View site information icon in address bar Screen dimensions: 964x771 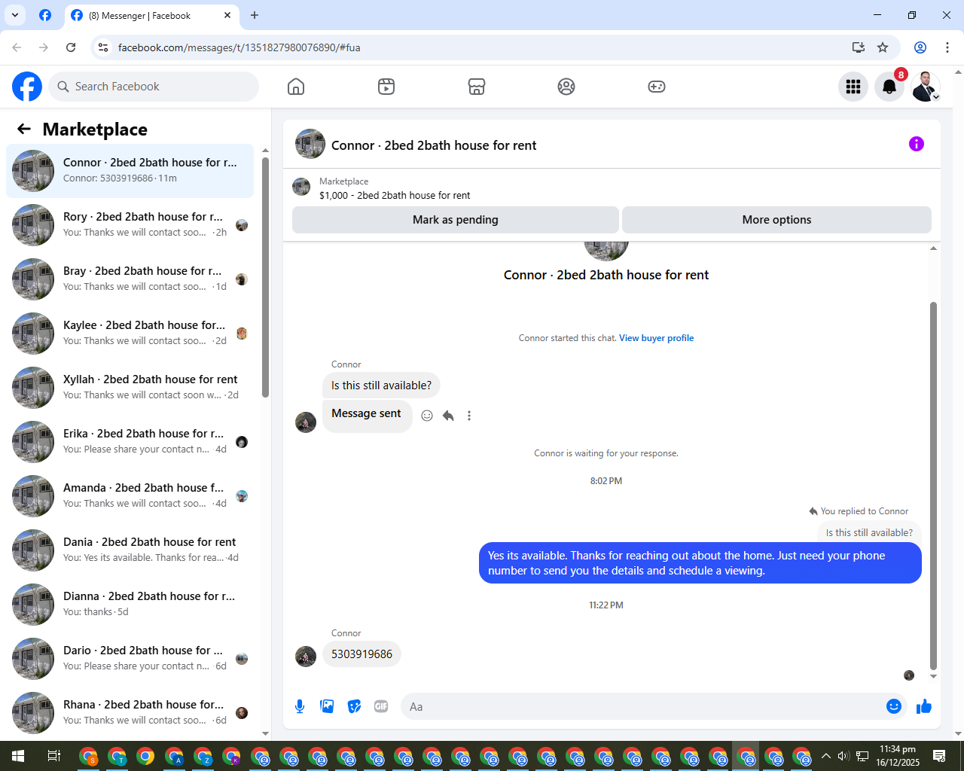coord(103,47)
